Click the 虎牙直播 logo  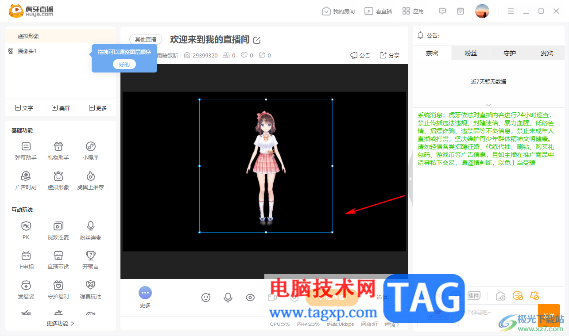tap(32, 11)
